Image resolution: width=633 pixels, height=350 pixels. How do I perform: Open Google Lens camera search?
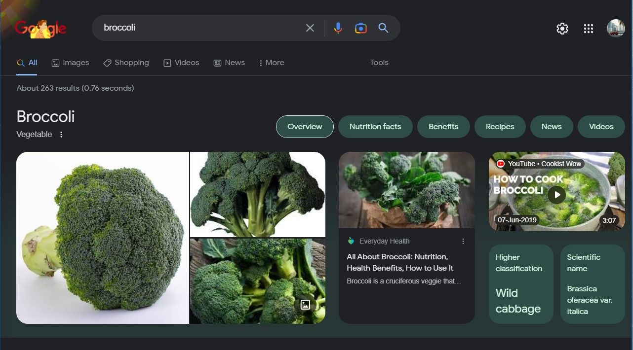360,28
